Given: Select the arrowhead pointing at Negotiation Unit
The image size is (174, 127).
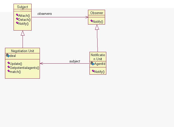Looking at the screenshot, I should [x=42, y=63].
